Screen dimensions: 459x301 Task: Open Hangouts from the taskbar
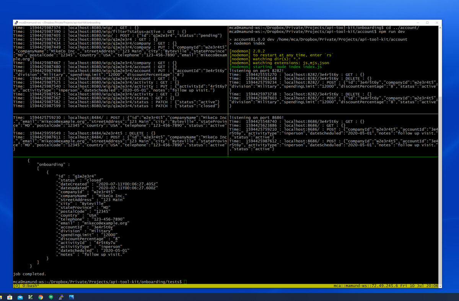click(51, 297)
